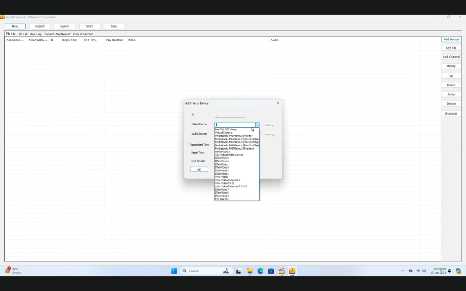
Task: Pick vMix Video External 2 source
Action: pyautogui.click(x=228, y=180)
